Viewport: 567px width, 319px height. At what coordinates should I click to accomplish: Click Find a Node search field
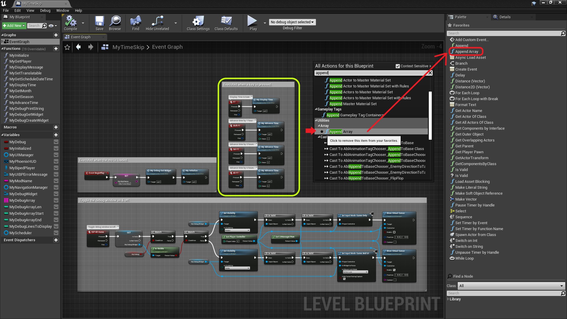[x=504, y=293]
